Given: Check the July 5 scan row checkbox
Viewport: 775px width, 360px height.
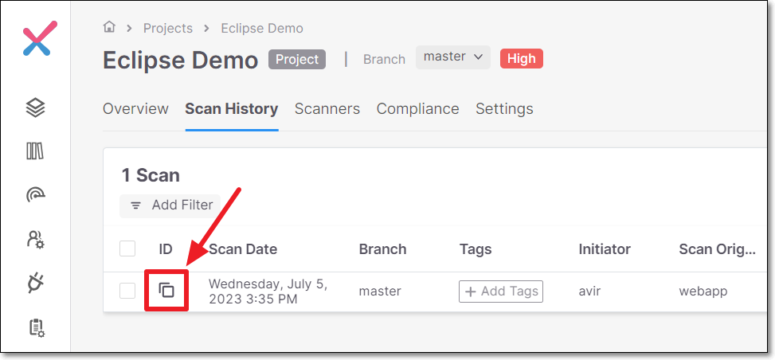Looking at the screenshot, I should (x=127, y=291).
